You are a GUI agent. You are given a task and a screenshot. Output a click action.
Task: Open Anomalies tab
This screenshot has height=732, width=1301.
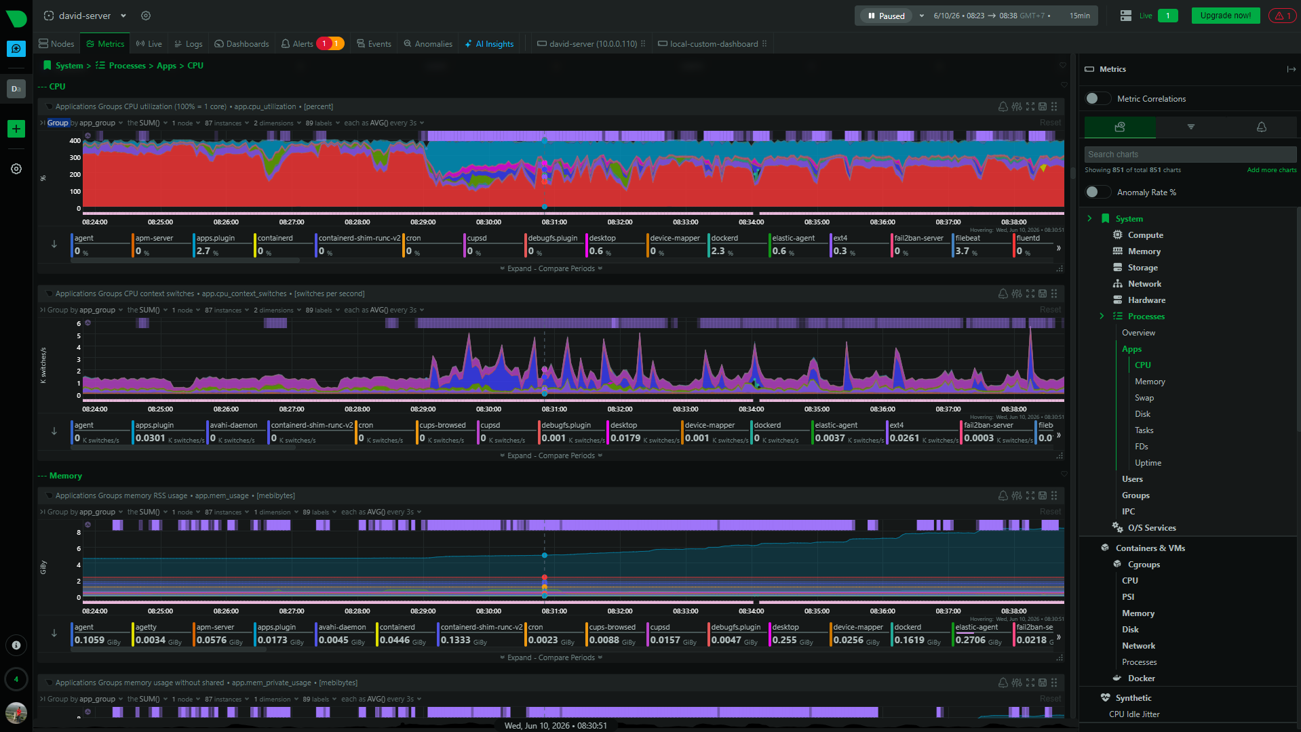(428, 43)
